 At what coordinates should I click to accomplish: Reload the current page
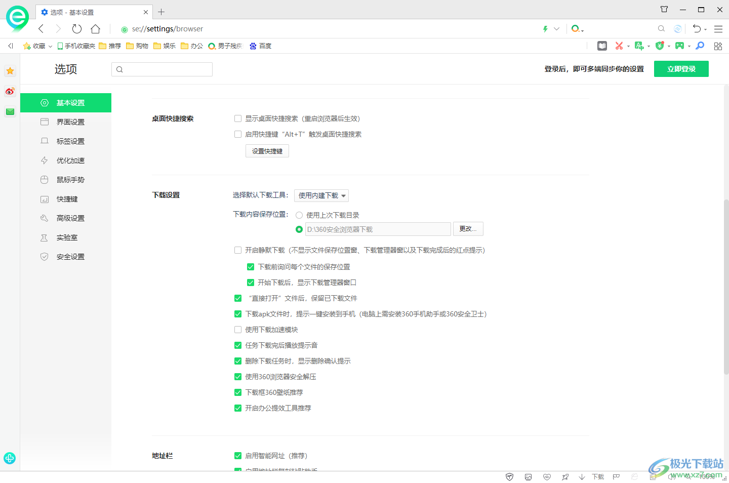click(77, 29)
